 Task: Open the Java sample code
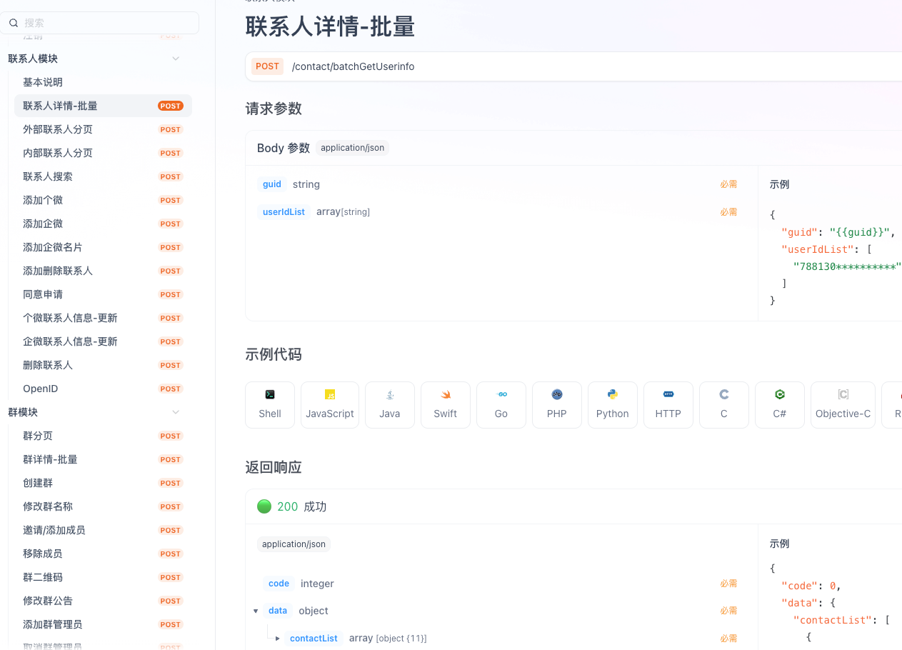coord(389,404)
